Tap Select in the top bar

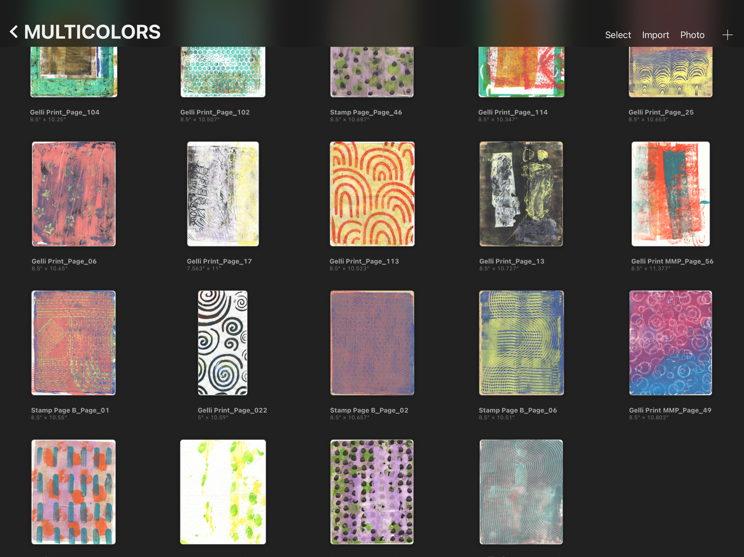pos(618,35)
